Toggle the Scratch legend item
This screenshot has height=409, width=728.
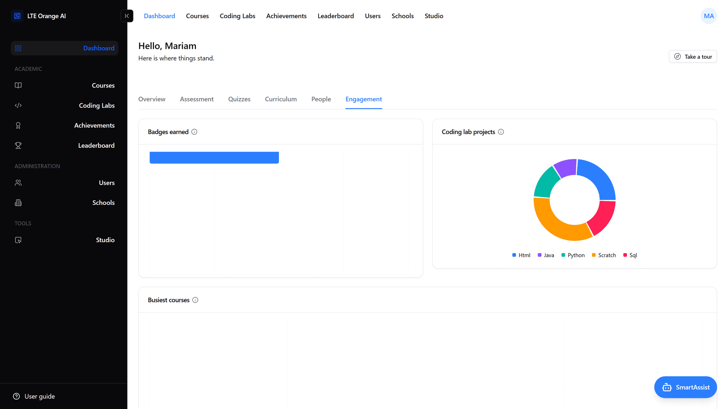[x=604, y=255]
